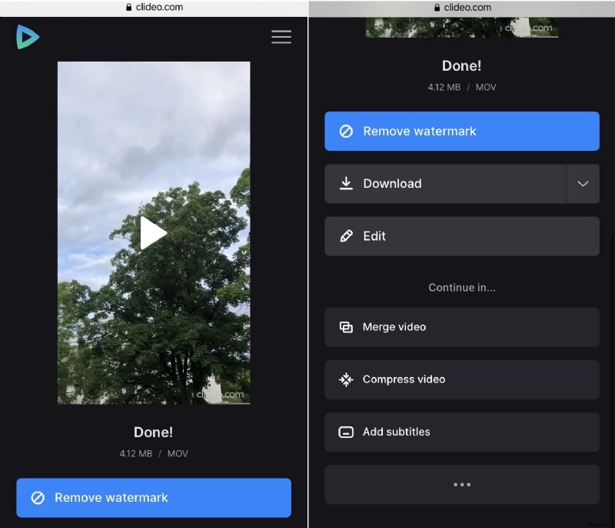Select the Edit option
The height and width of the screenshot is (528, 615).
coord(461,236)
